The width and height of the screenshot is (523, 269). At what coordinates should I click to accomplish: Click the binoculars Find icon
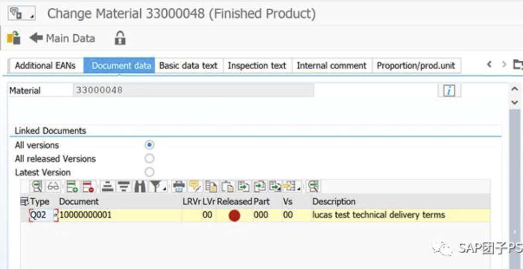(140, 186)
